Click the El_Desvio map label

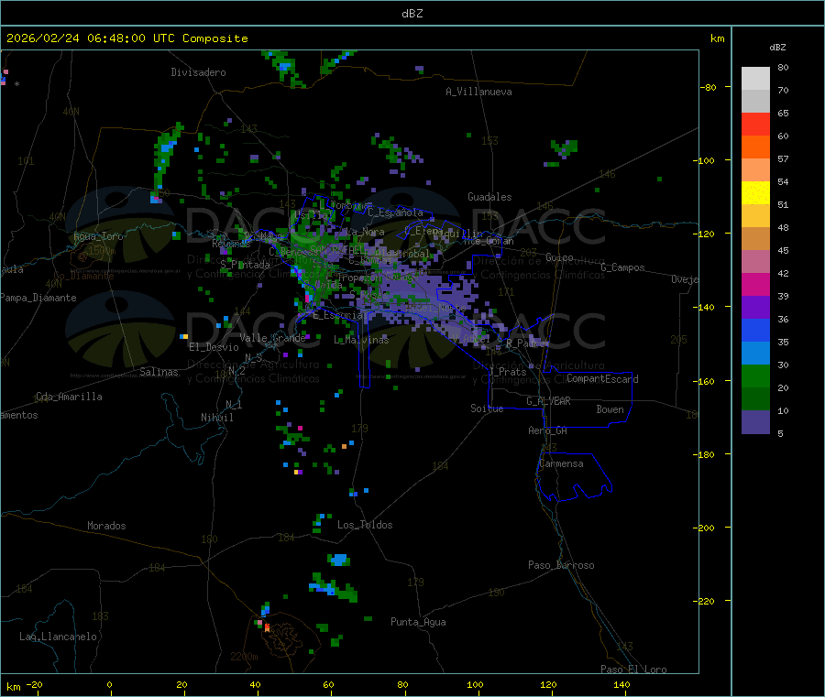pos(214,347)
